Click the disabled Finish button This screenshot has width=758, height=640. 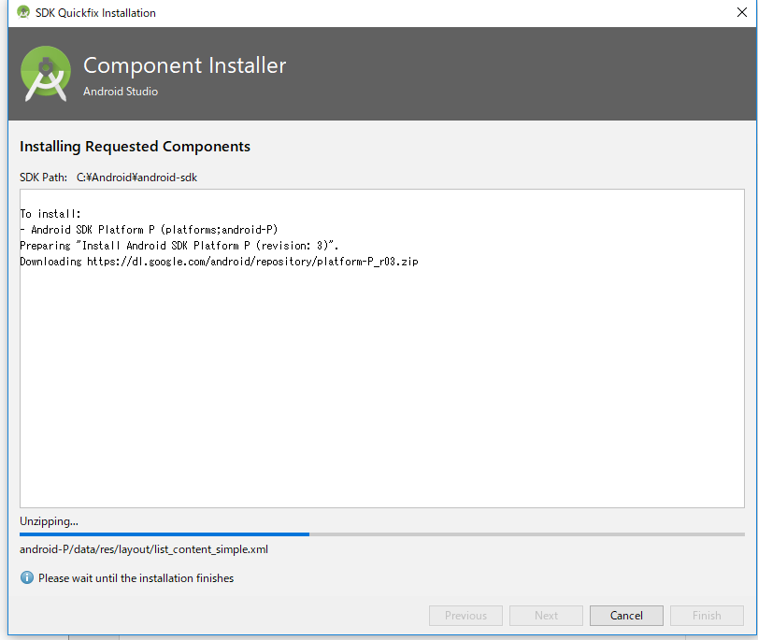(707, 616)
